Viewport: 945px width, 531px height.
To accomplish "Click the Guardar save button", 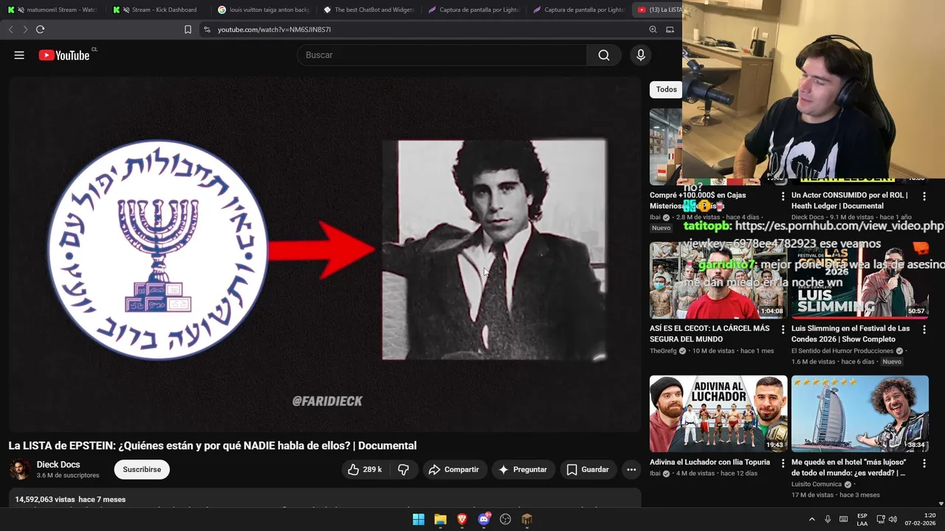I will tap(588, 470).
